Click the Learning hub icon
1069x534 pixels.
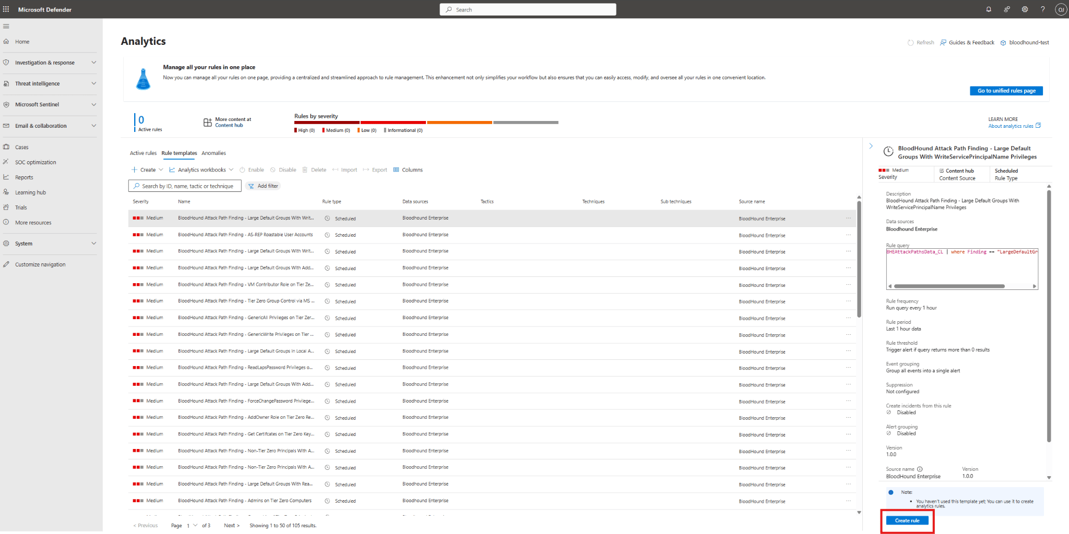pos(6,192)
